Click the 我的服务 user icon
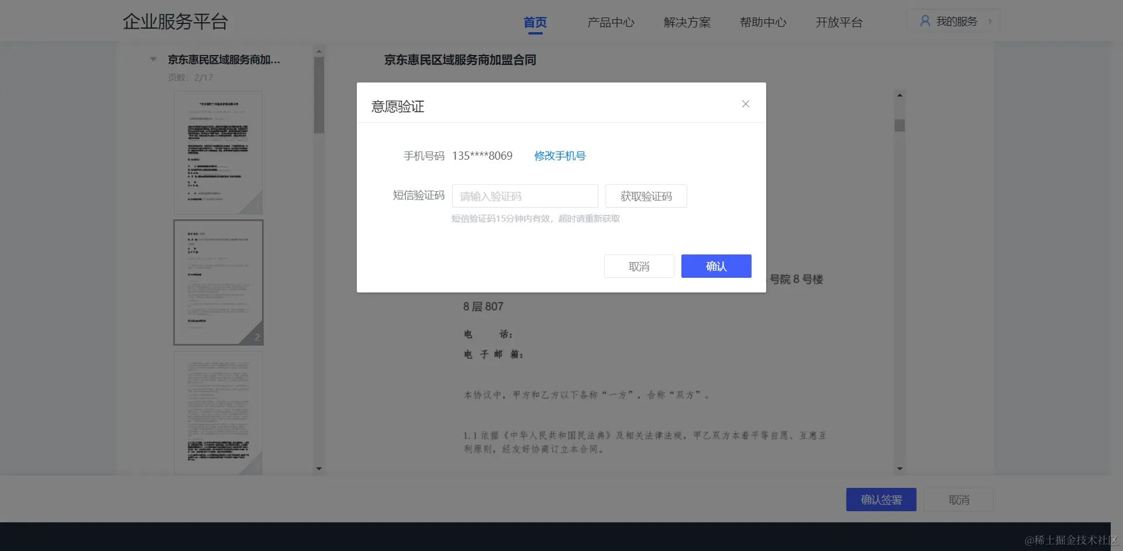The width and height of the screenshot is (1123, 551). point(925,21)
